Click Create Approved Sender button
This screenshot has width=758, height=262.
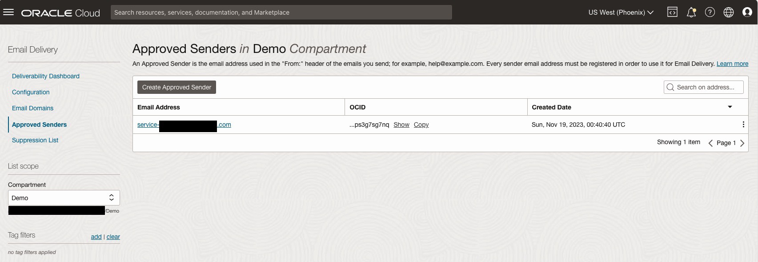tap(176, 87)
